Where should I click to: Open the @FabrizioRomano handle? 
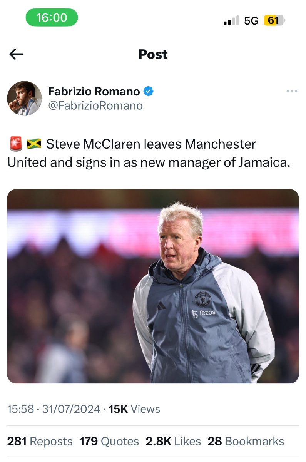(95, 105)
